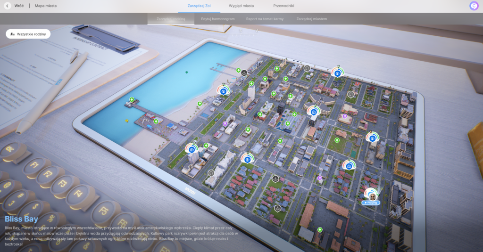
Task: Click green marker right of the white tower's home marker
Action: tap(206, 145)
